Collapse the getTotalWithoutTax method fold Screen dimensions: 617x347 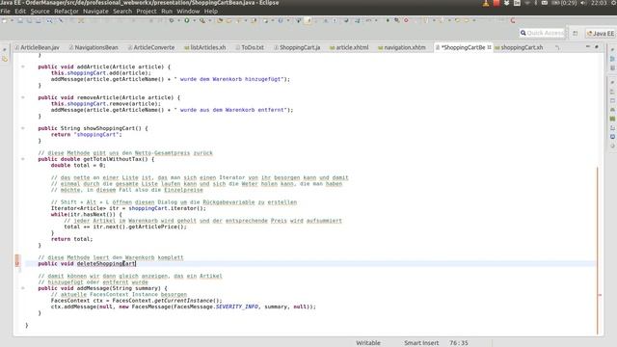[23, 159]
